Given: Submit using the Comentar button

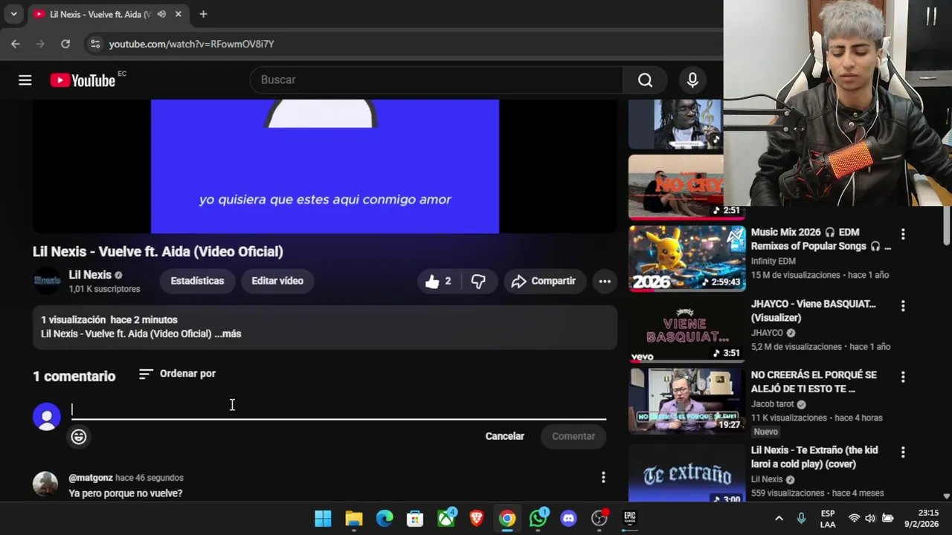Looking at the screenshot, I should coord(573,436).
